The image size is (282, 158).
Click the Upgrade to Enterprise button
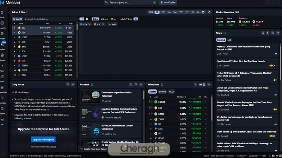click(x=43, y=139)
